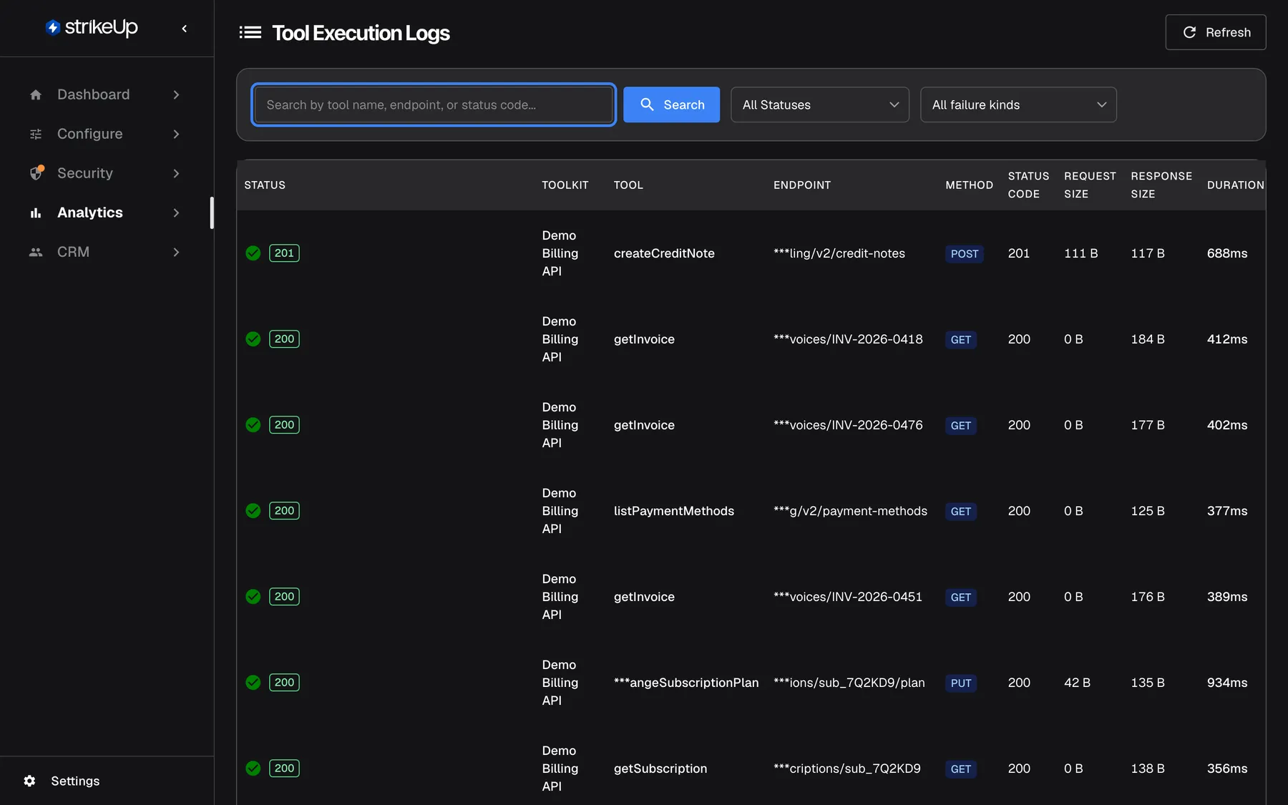The image size is (1288, 805).
Task: Open CRM in the sidebar
Action: click(x=105, y=252)
